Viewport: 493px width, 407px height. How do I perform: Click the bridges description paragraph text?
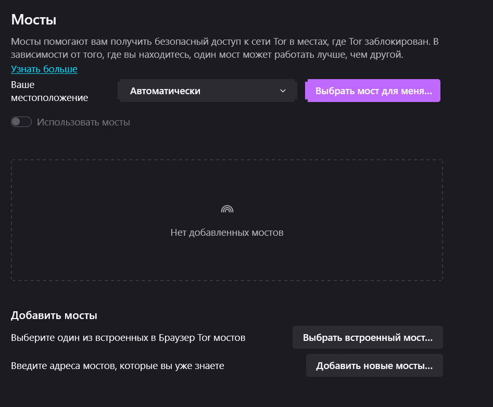(x=225, y=48)
